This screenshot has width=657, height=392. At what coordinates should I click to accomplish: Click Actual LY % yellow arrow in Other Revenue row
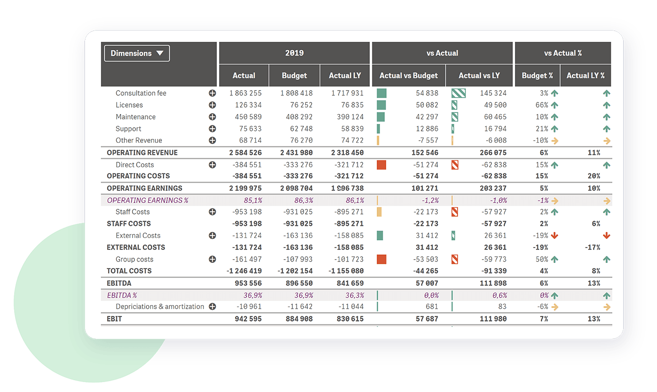pyautogui.click(x=607, y=140)
